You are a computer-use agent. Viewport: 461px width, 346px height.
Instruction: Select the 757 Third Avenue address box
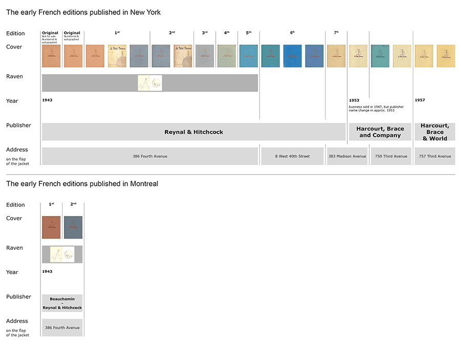434,156
